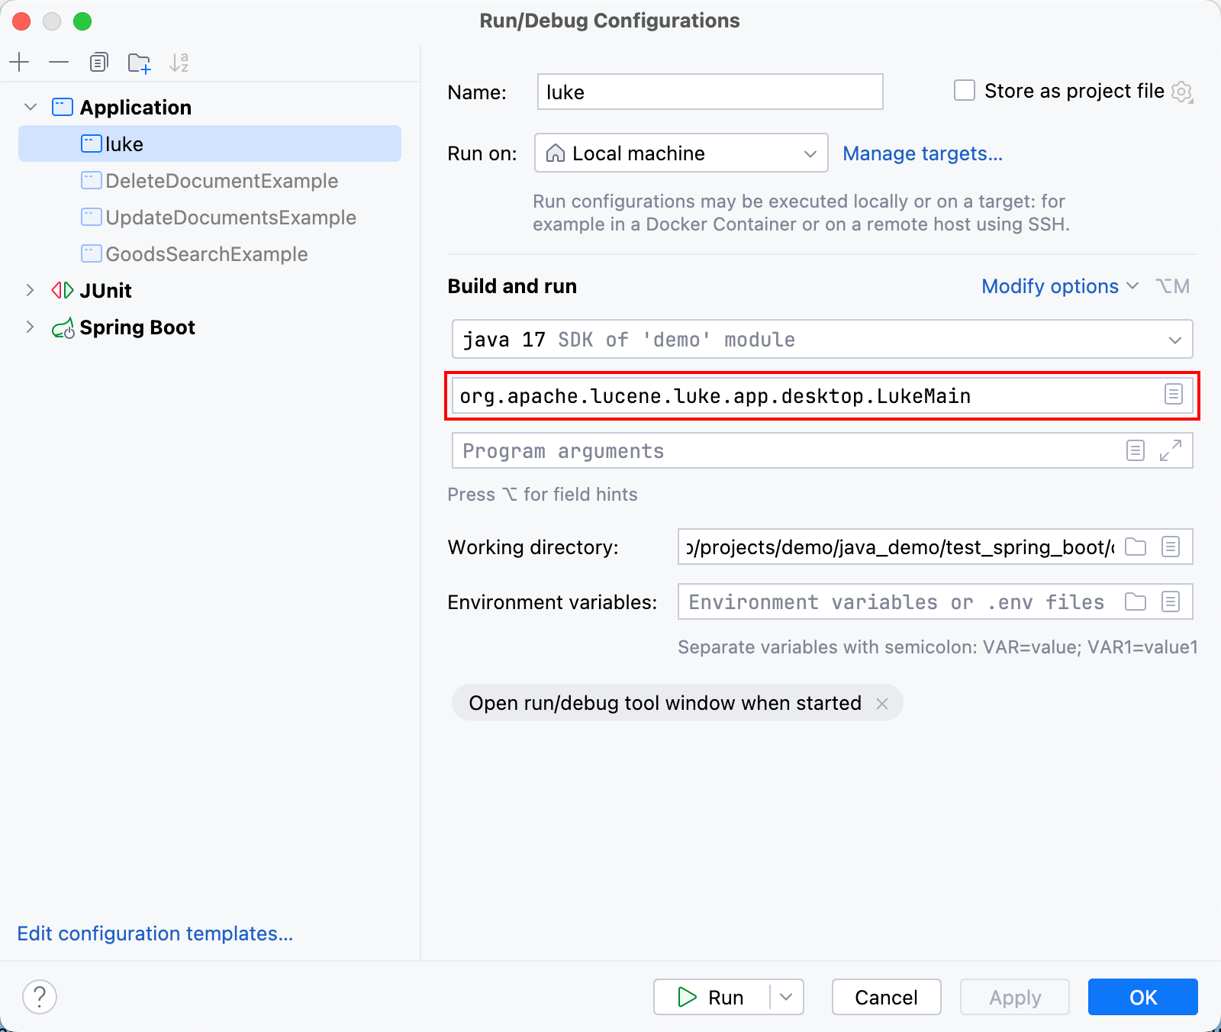Confirm with the OK button

[1143, 997]
